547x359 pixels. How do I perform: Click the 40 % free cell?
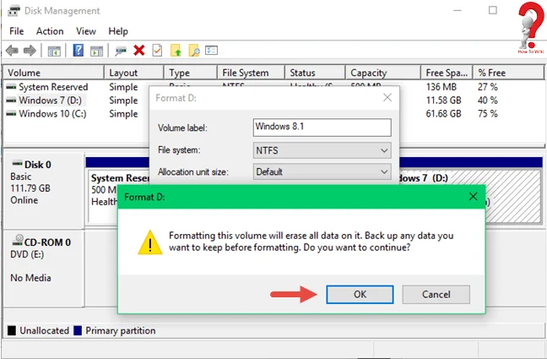click(488, 101)
